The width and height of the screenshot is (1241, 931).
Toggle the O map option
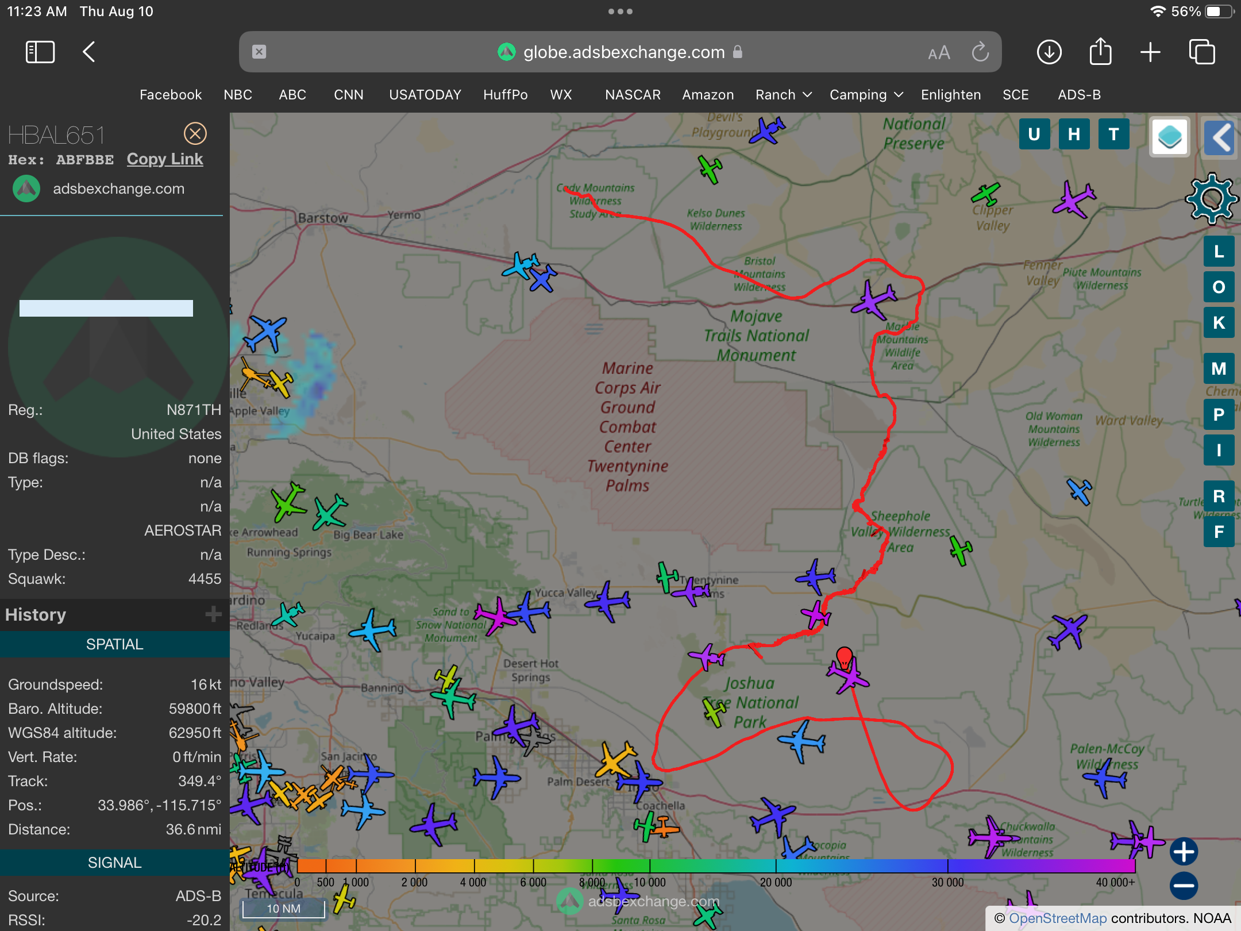click(1219, 287)
